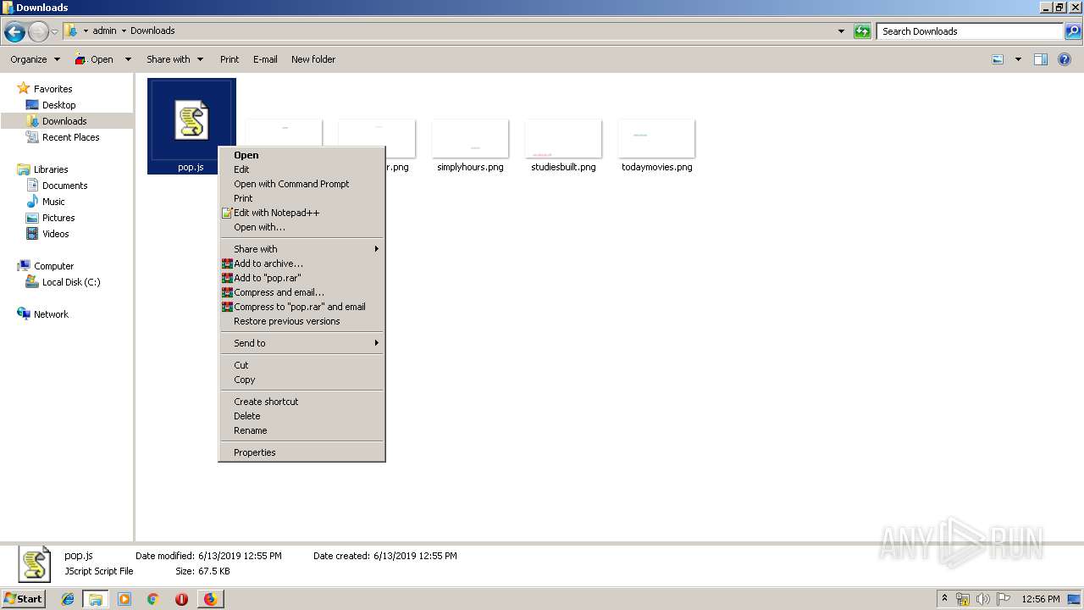Click the Computer icon in sidebar
Image resolution: width=1084 pixels, height=610 pixels.
coord(24,266)
